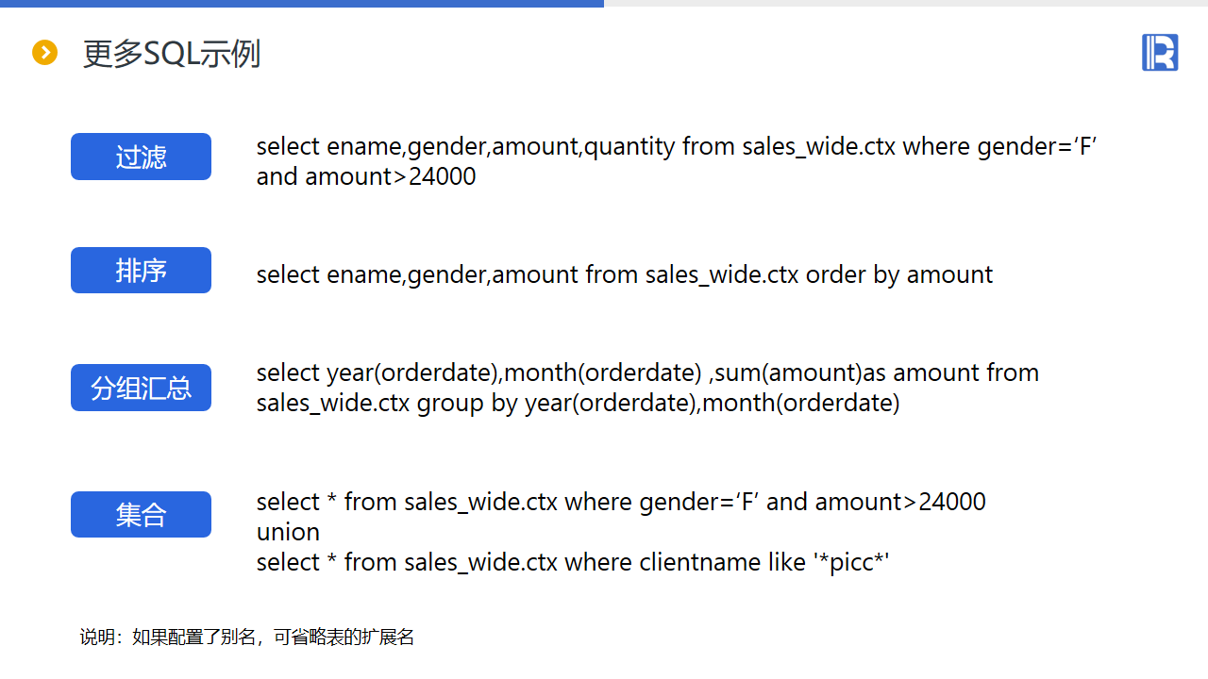This screenshot has height=679, width=1208.
Task: Click the 'select * from' line above union
Action: pyautogui.click(x=621, y=502)
